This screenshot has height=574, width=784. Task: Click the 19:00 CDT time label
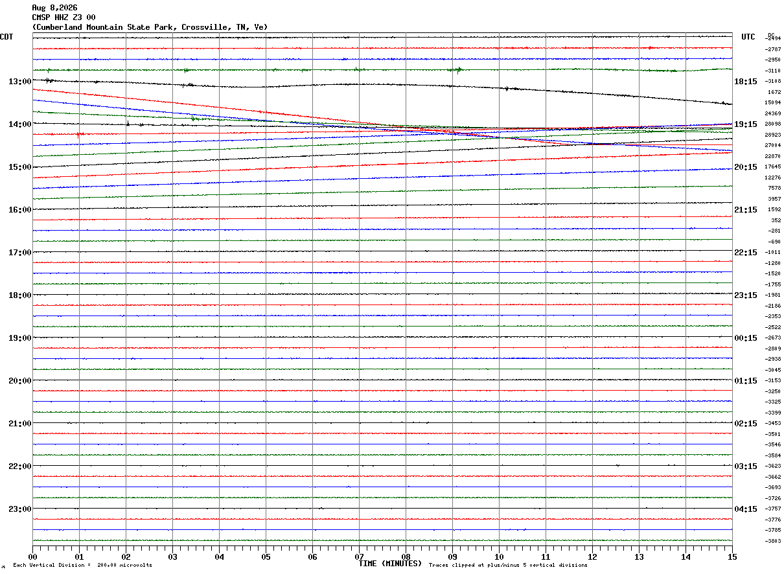click(20, 338)
